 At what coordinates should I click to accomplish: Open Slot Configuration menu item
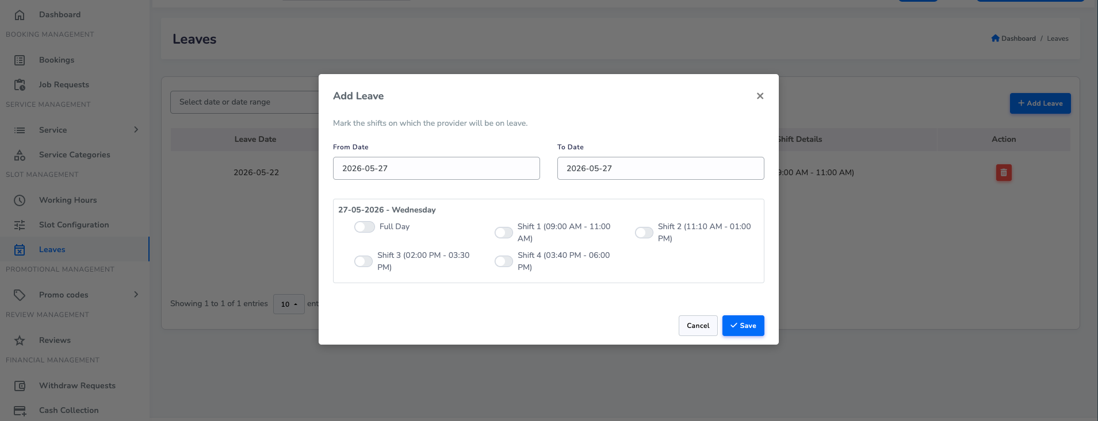(x=74, y=225)
